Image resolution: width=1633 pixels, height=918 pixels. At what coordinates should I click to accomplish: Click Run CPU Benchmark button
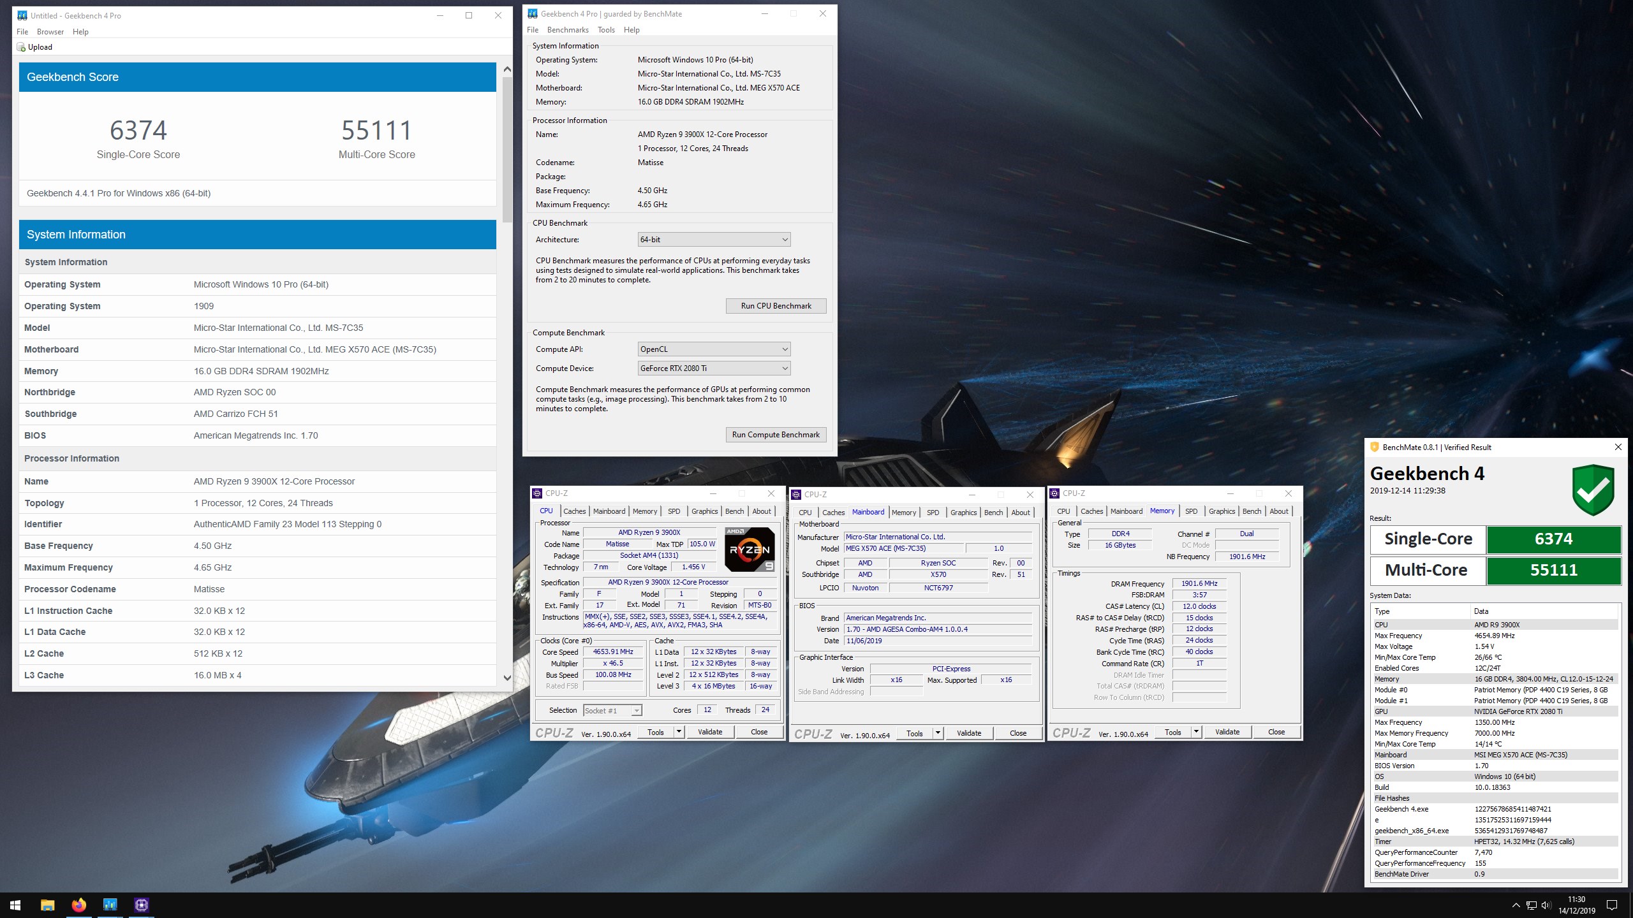pyautogui.click(x=776, y=306)
